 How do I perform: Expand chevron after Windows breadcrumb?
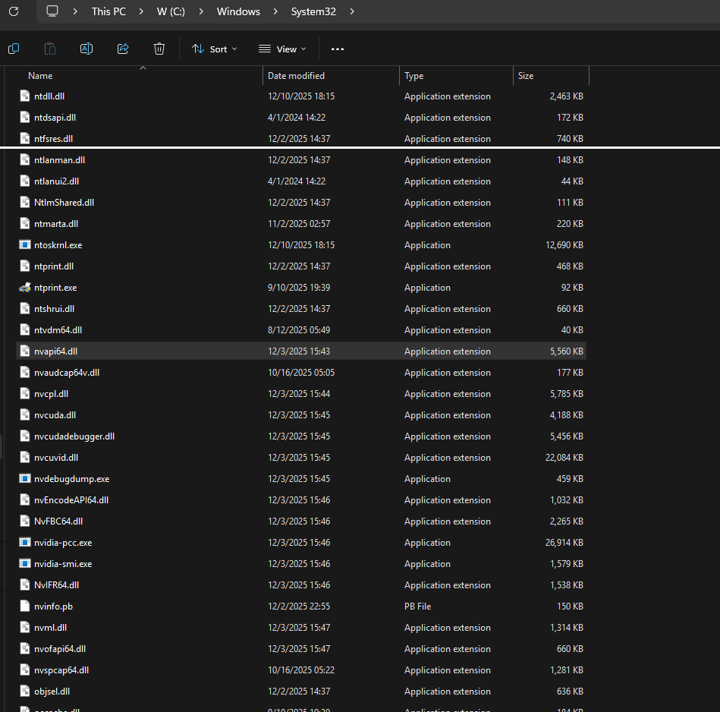point(275,11)
